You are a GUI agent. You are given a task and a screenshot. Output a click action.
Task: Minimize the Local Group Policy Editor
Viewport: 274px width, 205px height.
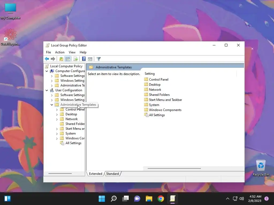pyautogui.click(x=214, y=45)
